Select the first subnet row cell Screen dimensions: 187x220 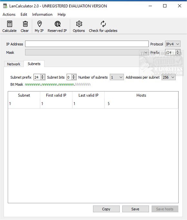[24, 103]
